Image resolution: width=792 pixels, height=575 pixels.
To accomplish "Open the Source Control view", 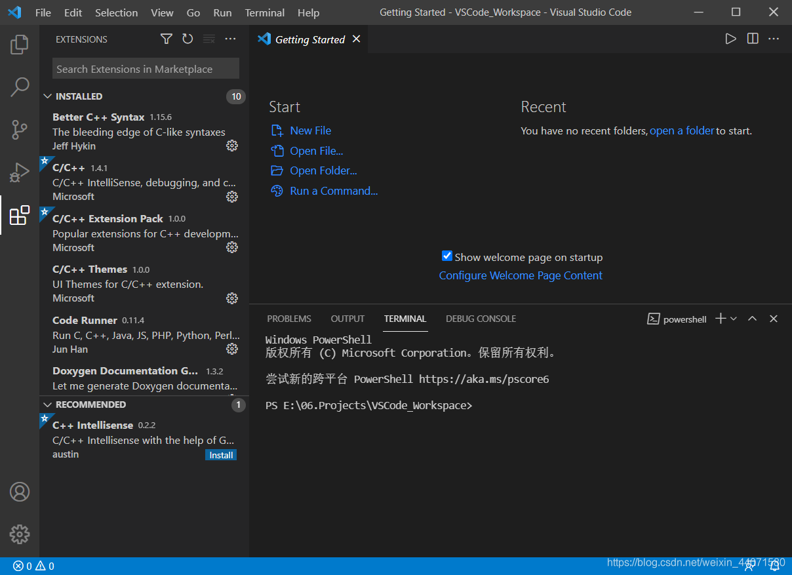I will [20, 129].
